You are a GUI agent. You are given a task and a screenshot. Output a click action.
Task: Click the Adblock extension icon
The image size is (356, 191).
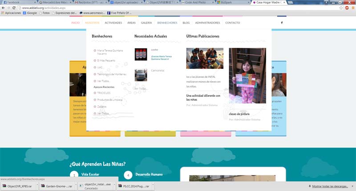(346, 8)
